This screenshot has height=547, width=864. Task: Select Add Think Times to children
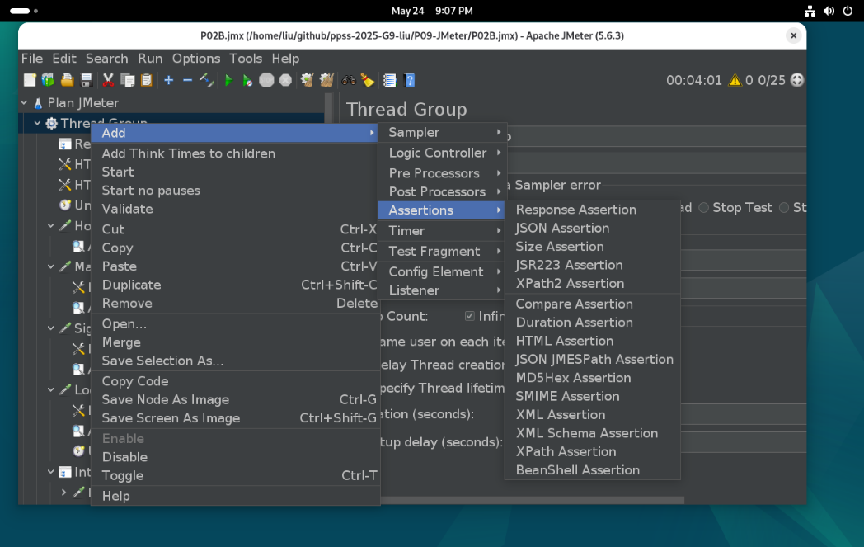click(x=235, y=153)
